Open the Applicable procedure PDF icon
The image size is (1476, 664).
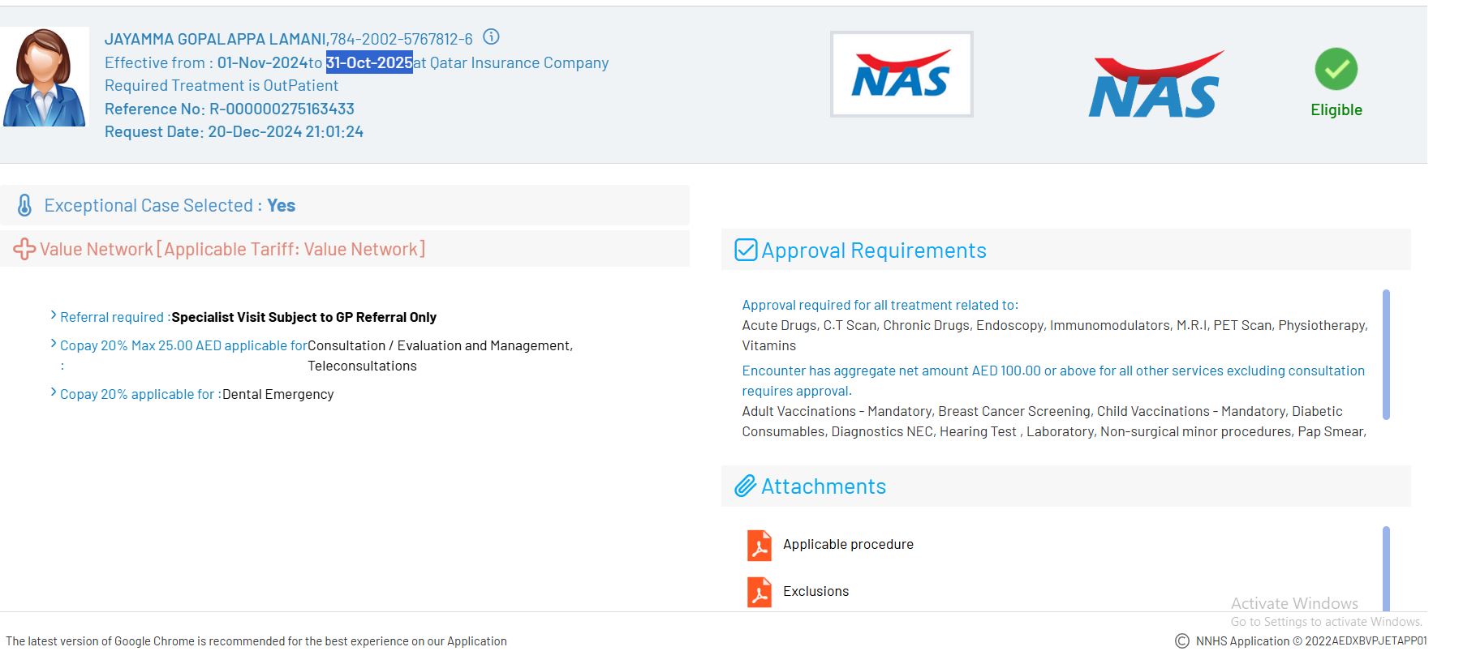pyautogui.click(x=759, y=545)
